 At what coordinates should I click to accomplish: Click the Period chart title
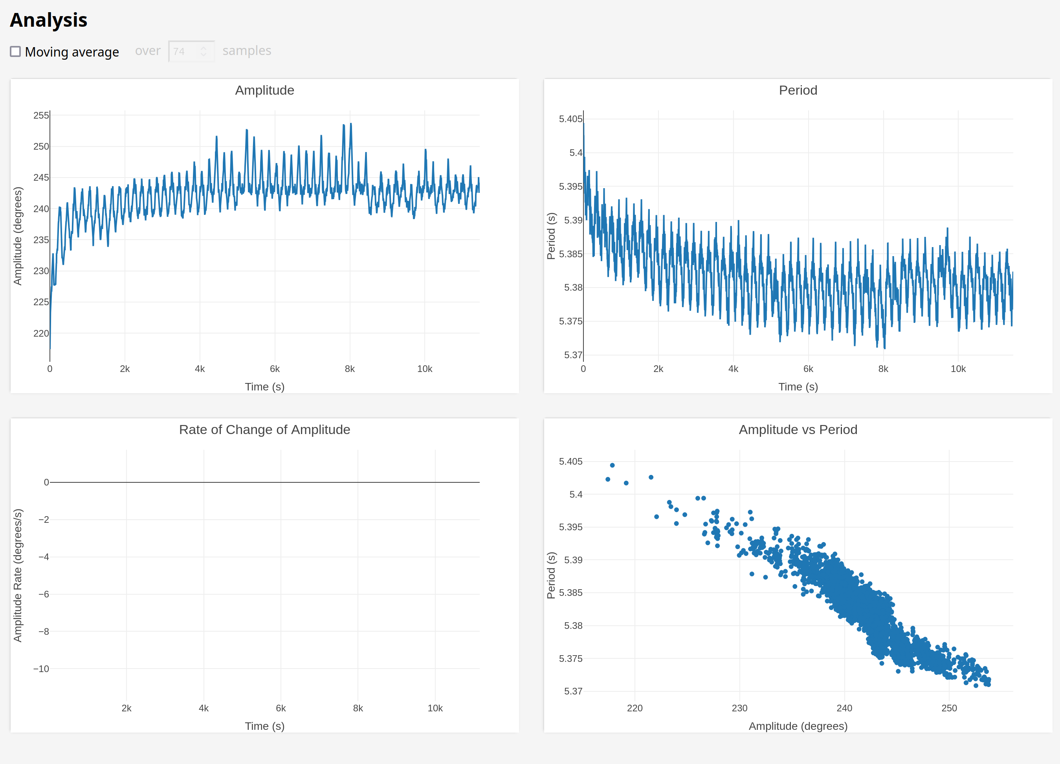pyautogui.click(x=798, y=90)
